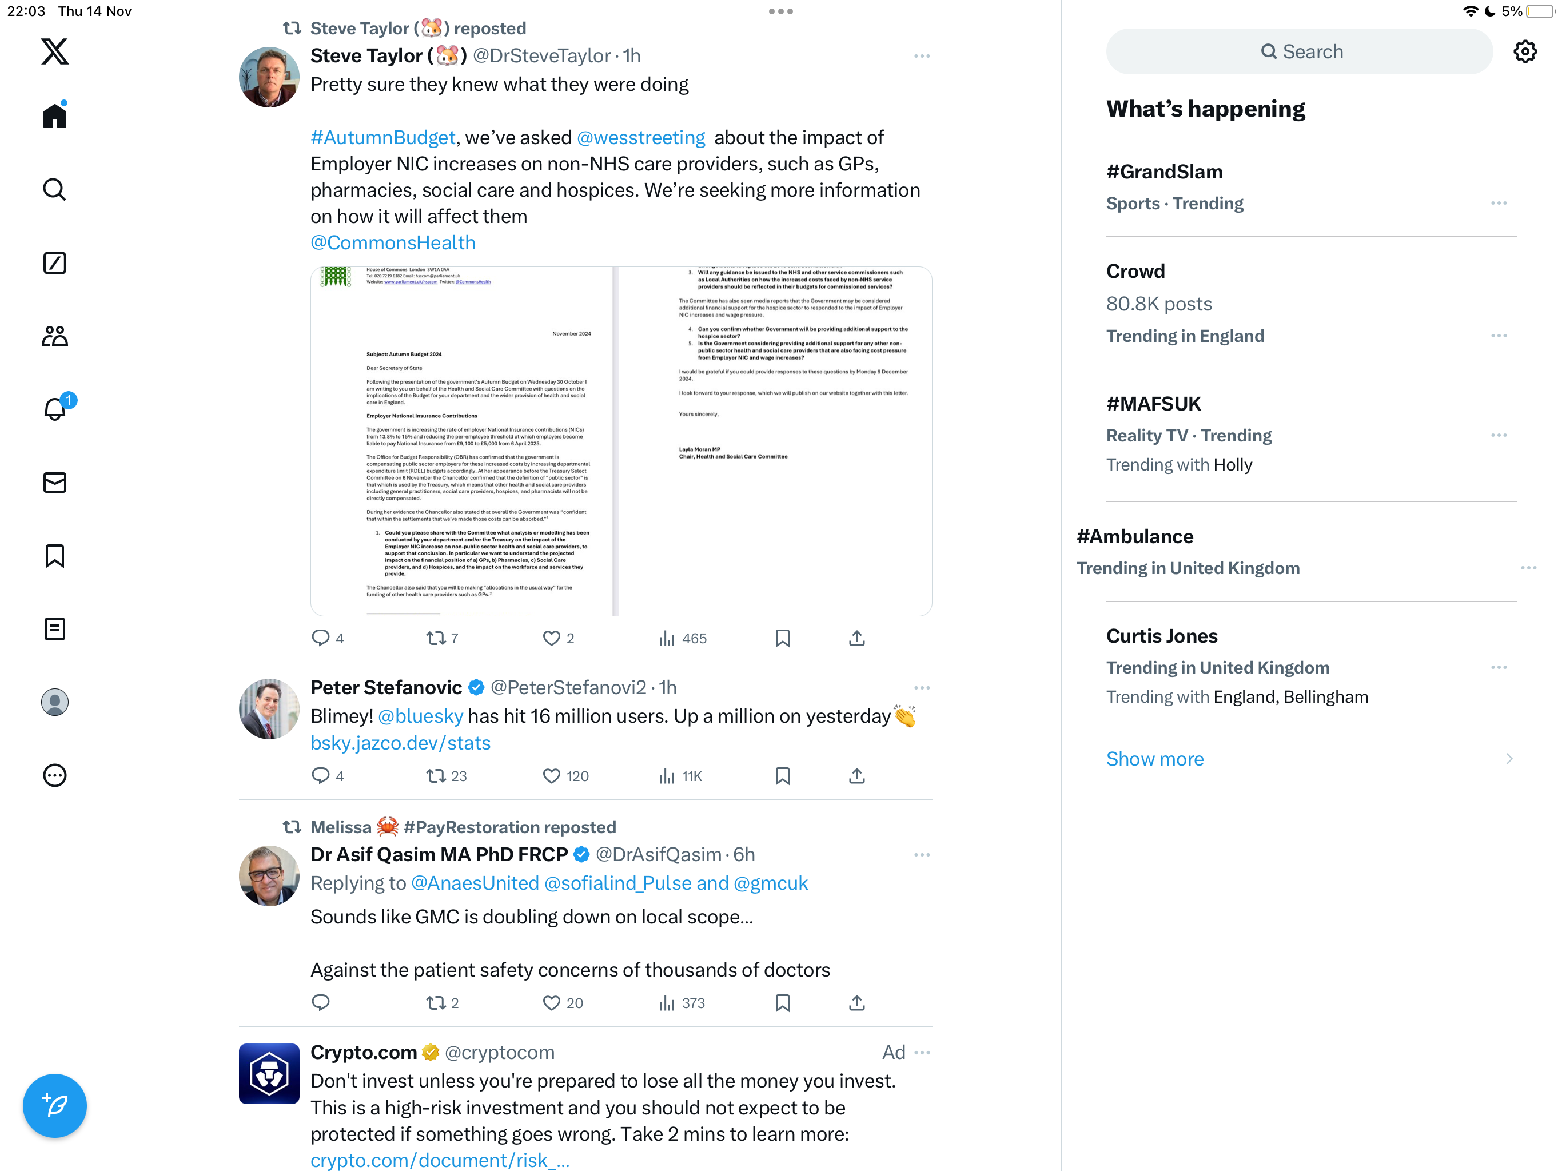Share Peter Stefanovic's post
1562x1171 pixels.
pos(856,775)
